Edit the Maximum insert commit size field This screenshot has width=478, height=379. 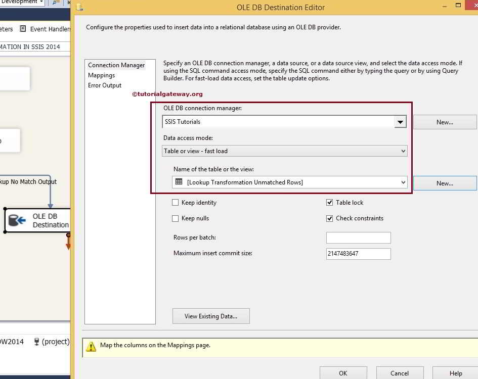(x=358, y=254)
